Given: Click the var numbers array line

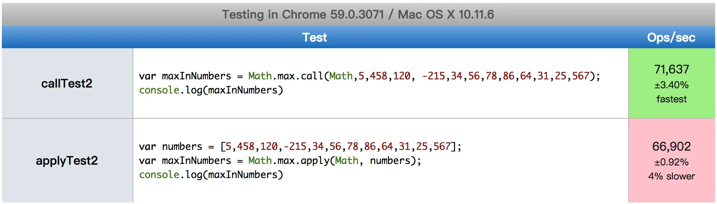Looking at the screenshot, I should pyautogui.click(x=300, y=147).
